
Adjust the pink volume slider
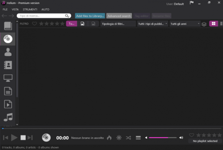[x=163, y=138]
